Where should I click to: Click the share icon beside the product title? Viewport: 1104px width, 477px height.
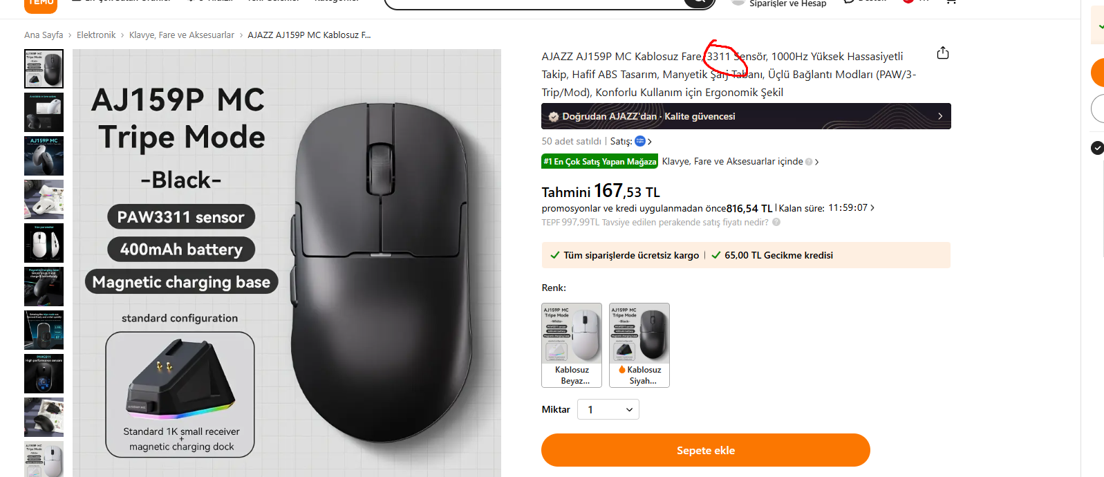[942, 53]
